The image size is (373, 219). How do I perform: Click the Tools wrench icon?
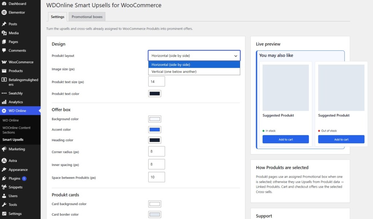click(4, 205)
